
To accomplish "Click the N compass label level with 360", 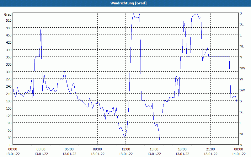I will (x=241, y=57).
